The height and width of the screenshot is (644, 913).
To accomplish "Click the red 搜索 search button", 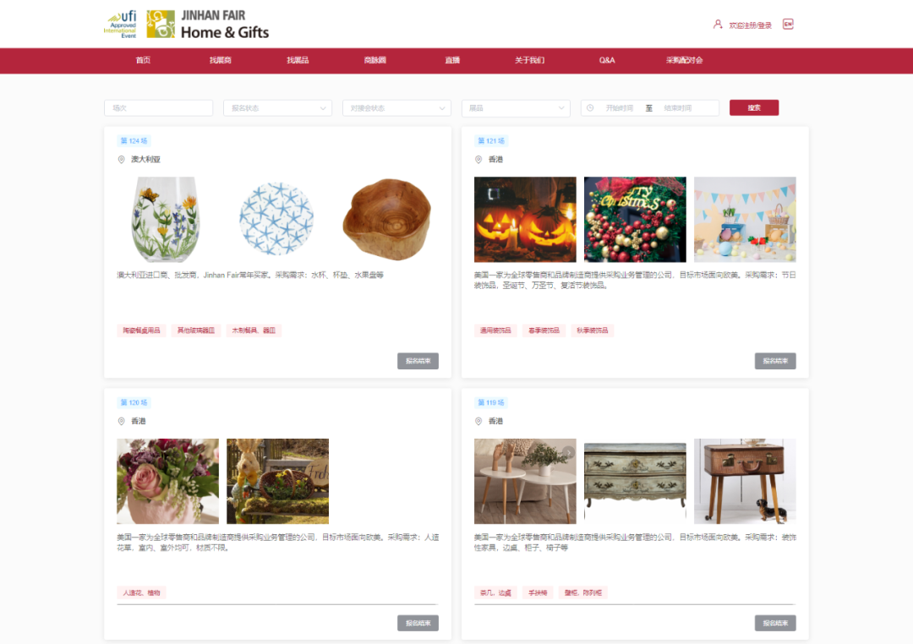I will point(754,107).
